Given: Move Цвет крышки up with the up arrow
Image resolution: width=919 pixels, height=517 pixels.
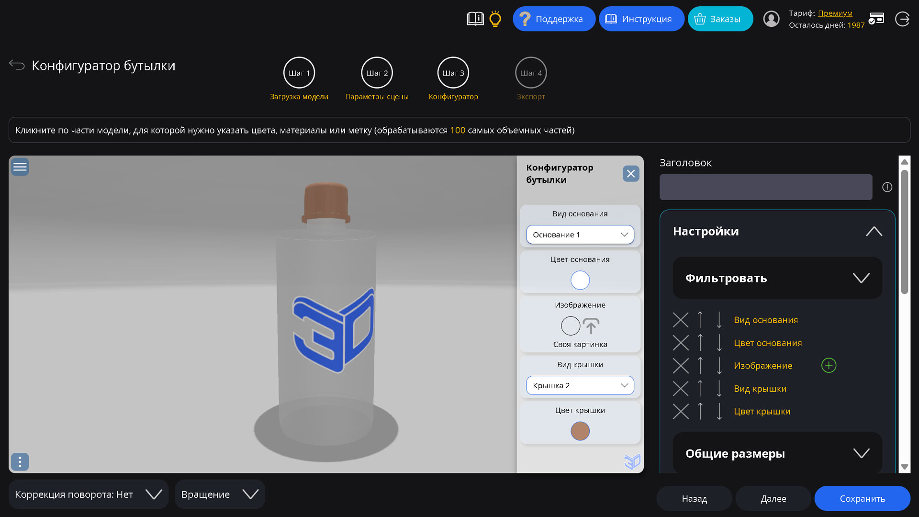Looking at the screenshot, I should click(x=700, y=411).
